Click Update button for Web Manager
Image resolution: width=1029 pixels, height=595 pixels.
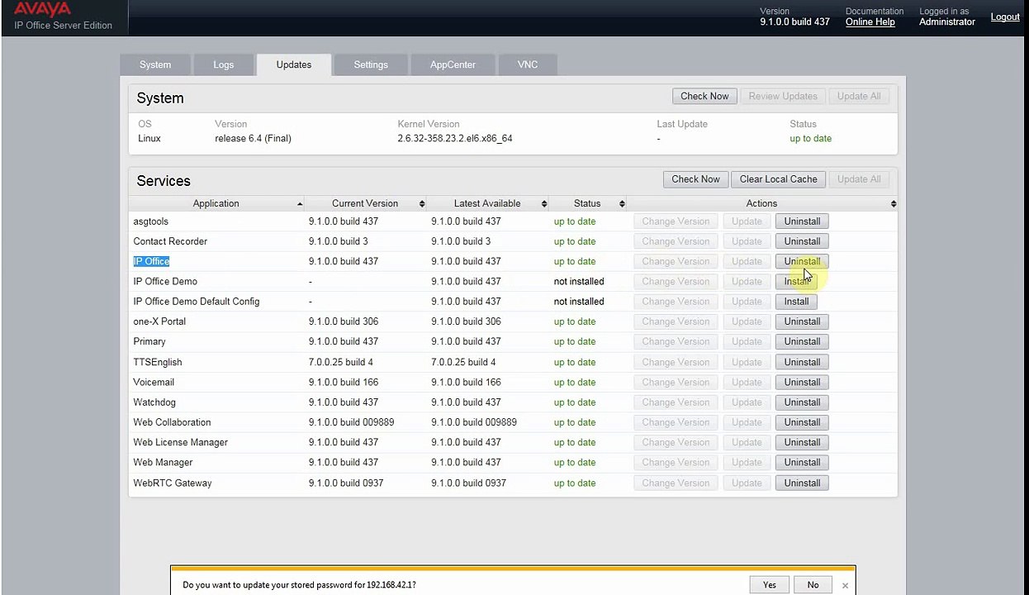pos(747,462)
